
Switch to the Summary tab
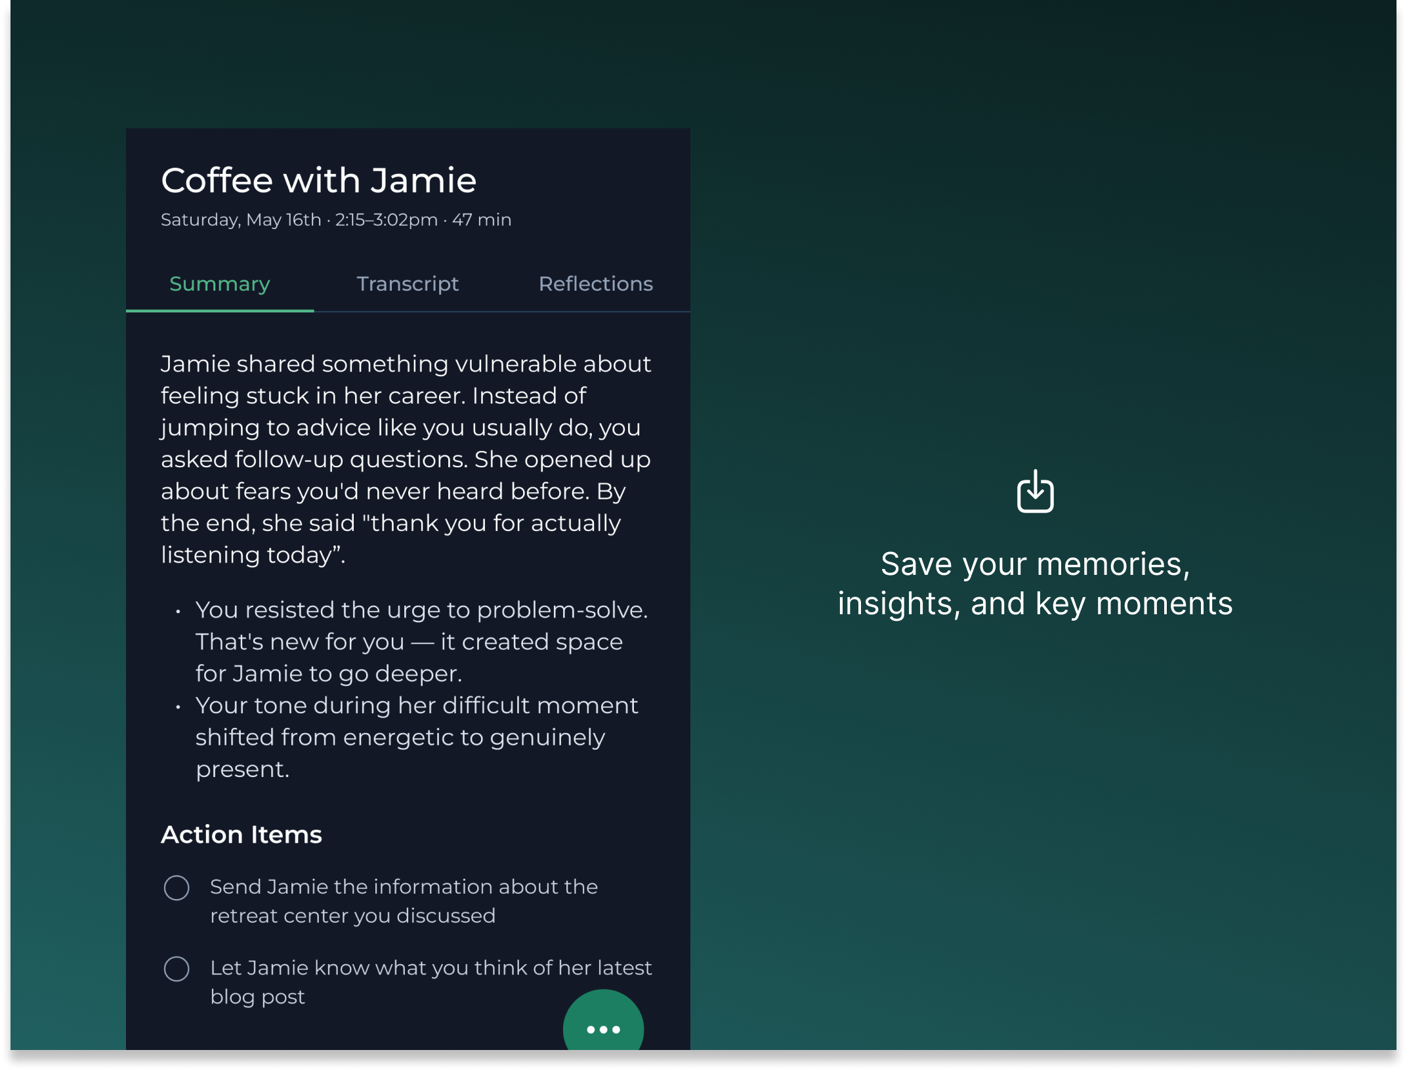(220, 284)
